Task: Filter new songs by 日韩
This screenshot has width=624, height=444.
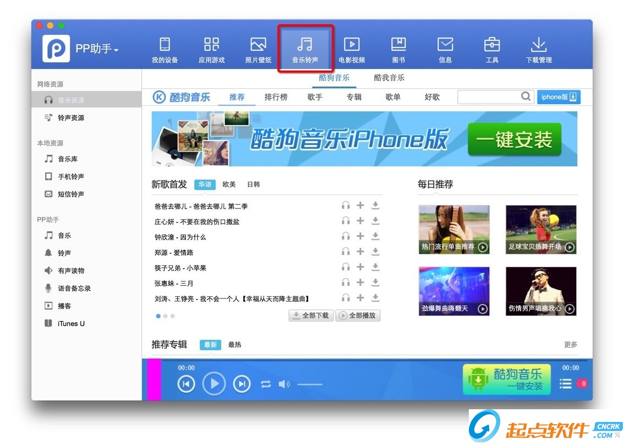Action: click(254, 185)
